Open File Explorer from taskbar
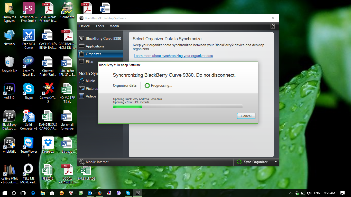Viewport: 351px width, 197px height. pos(43,193)
